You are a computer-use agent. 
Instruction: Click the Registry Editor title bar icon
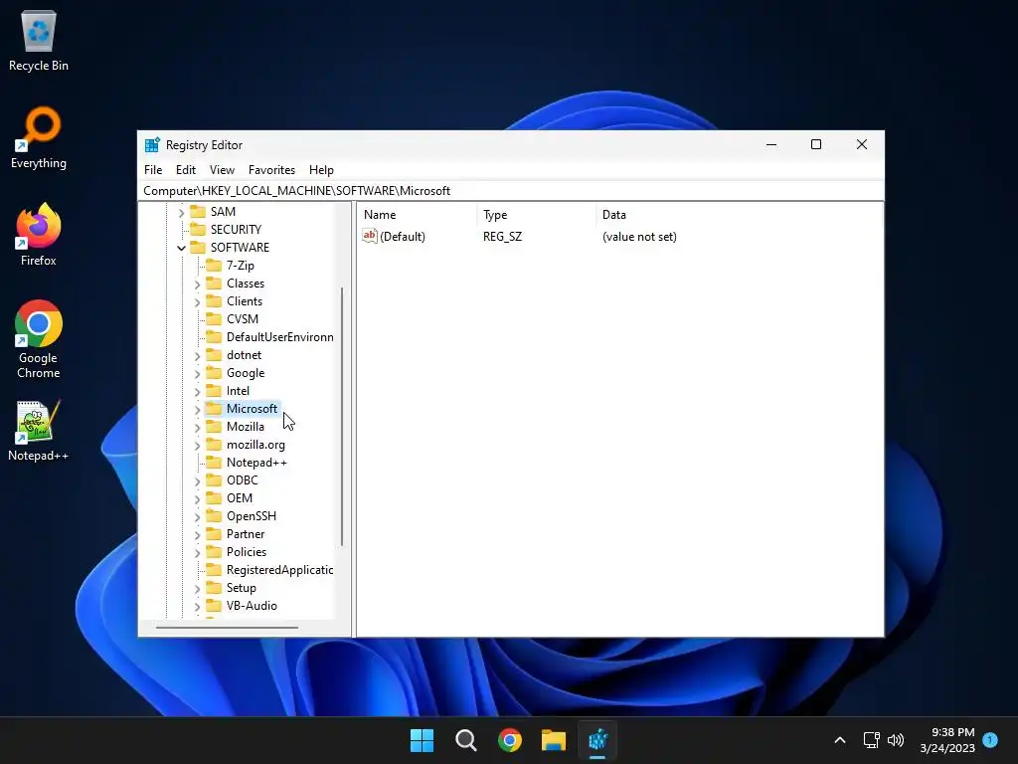pyautogui.click(x=152, y=145)
